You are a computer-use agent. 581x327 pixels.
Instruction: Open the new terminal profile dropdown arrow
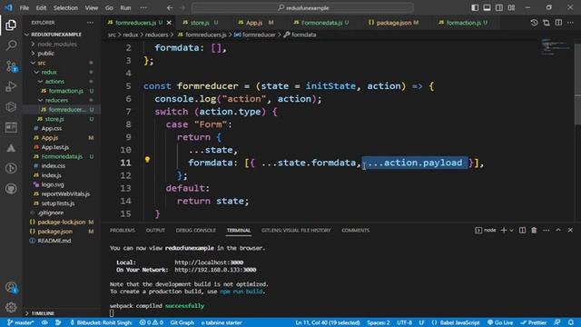[x=512, y=230]
